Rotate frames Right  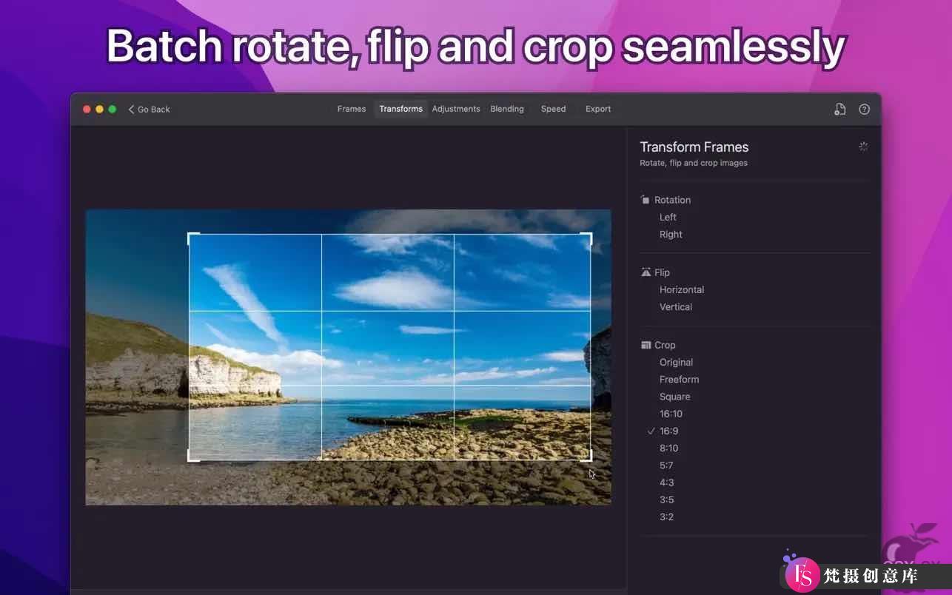coord(671,234)
